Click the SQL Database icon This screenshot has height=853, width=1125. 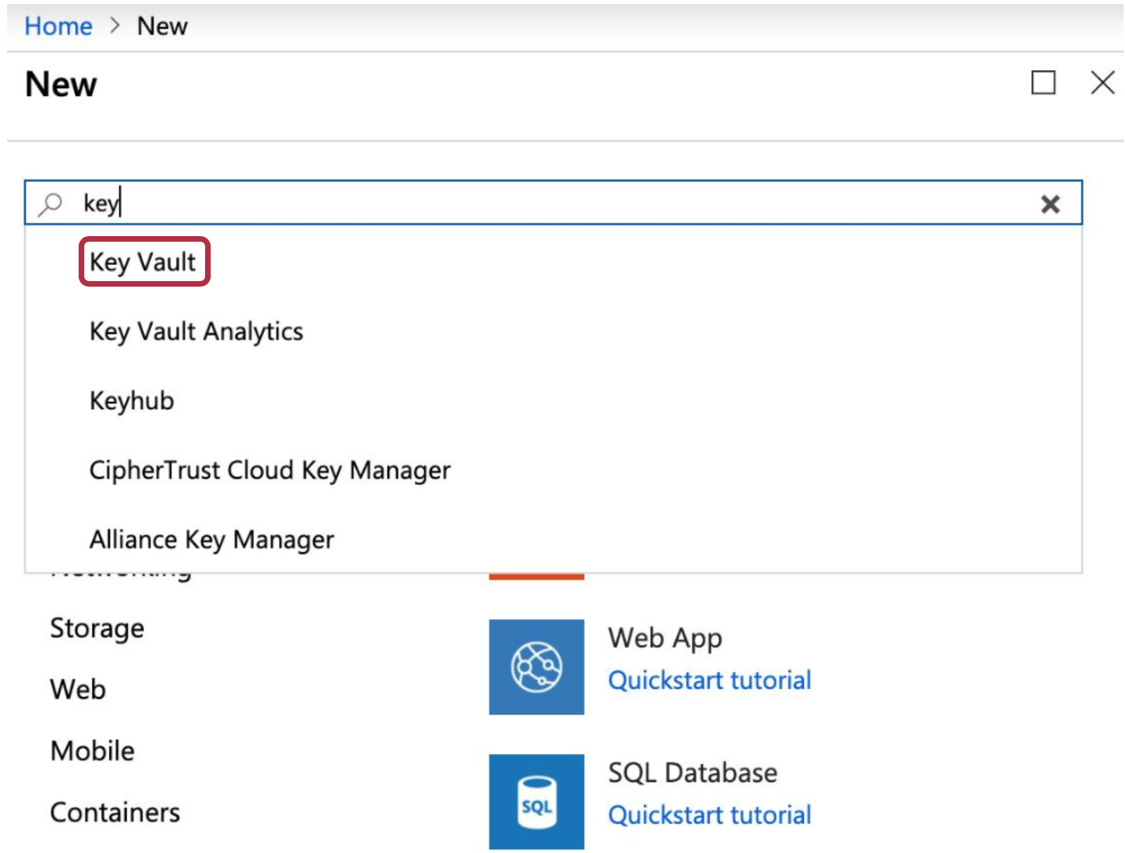[537, 802]
